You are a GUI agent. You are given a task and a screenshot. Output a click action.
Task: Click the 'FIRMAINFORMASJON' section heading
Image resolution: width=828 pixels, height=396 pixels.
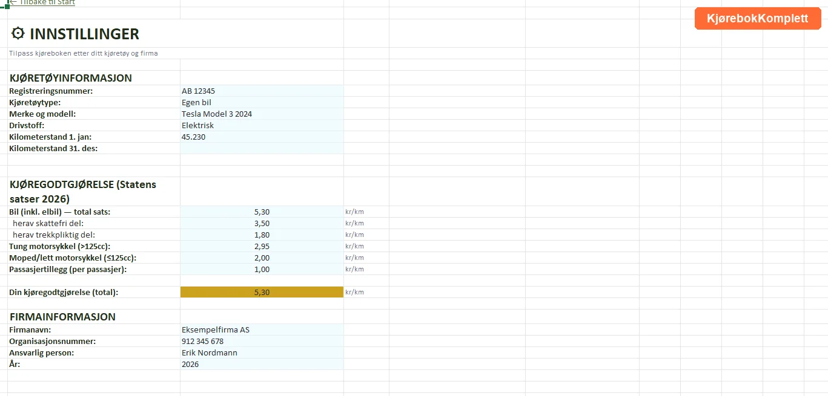(62, 317)
